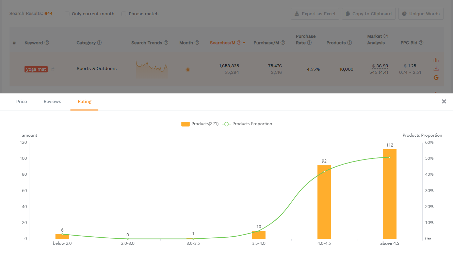The height and width of the screenshot is (254, 453).
Task: Click Copy to Clipboard button
Action: 369,14
